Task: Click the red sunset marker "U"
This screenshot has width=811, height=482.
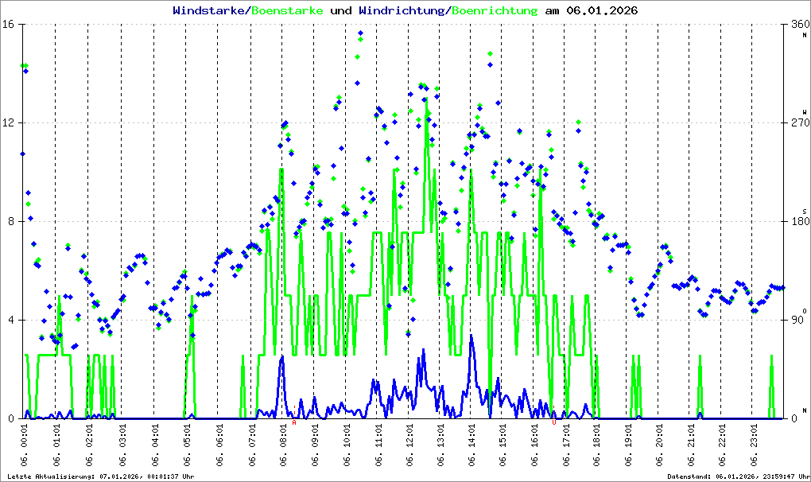Action: click(554, 422)
